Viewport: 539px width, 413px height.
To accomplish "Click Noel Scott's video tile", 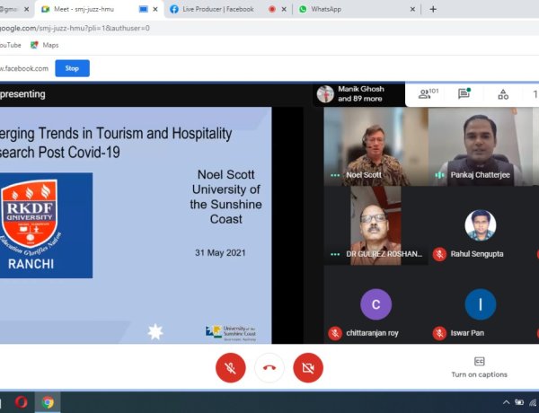I will point(376,146).
